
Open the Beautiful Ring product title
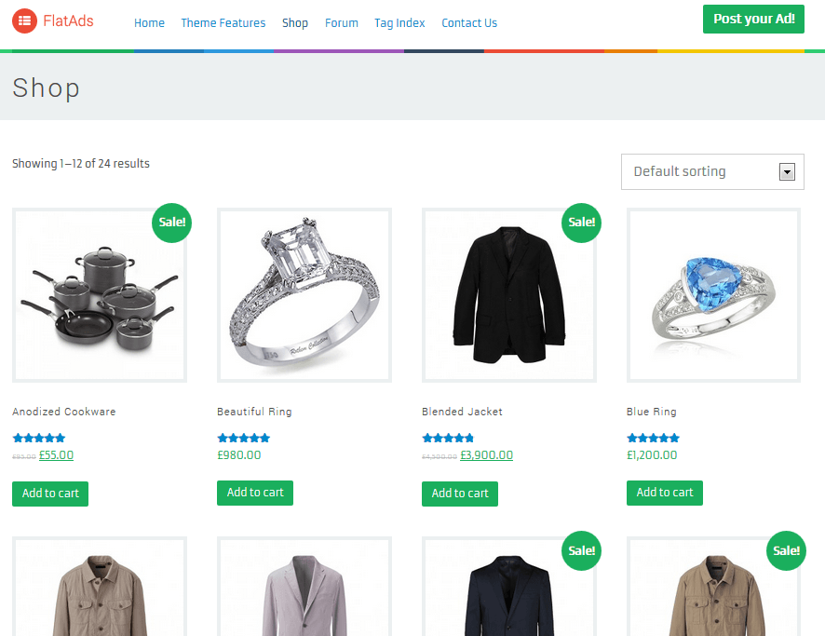(x=254, y=412)
